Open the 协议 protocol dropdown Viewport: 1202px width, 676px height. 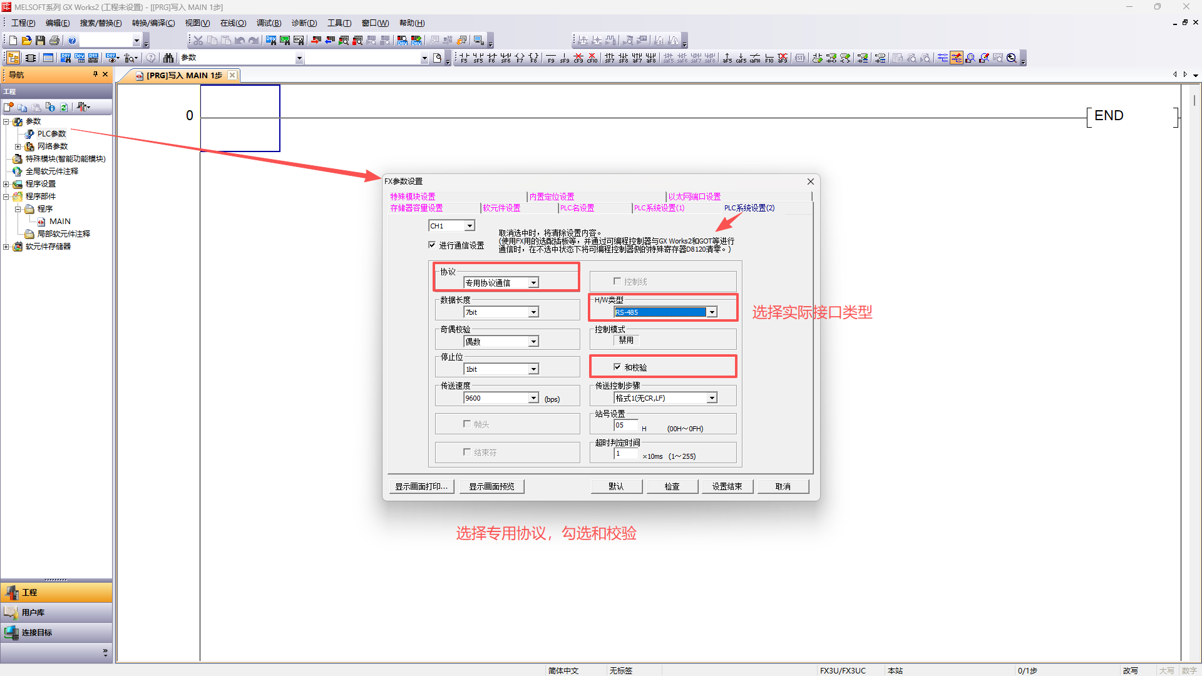click(x=533, y=283)
